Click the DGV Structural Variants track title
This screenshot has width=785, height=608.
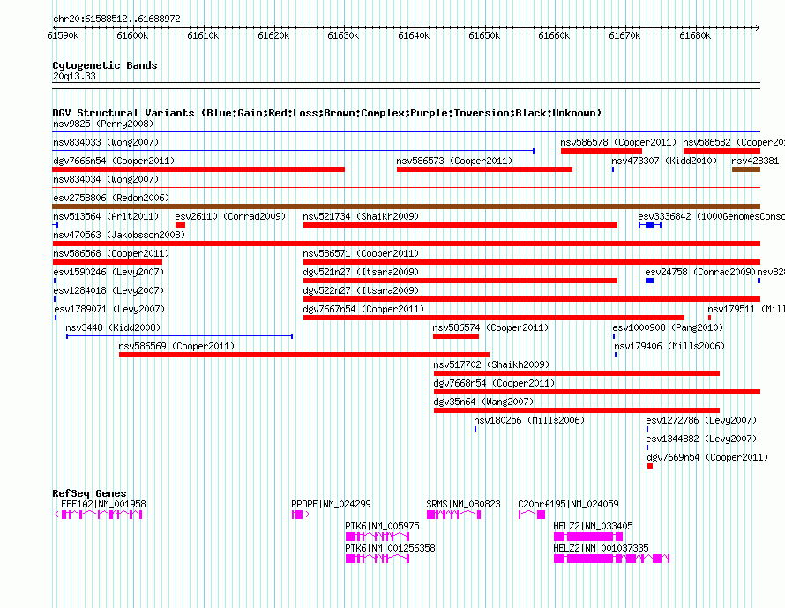coord(327,113)
